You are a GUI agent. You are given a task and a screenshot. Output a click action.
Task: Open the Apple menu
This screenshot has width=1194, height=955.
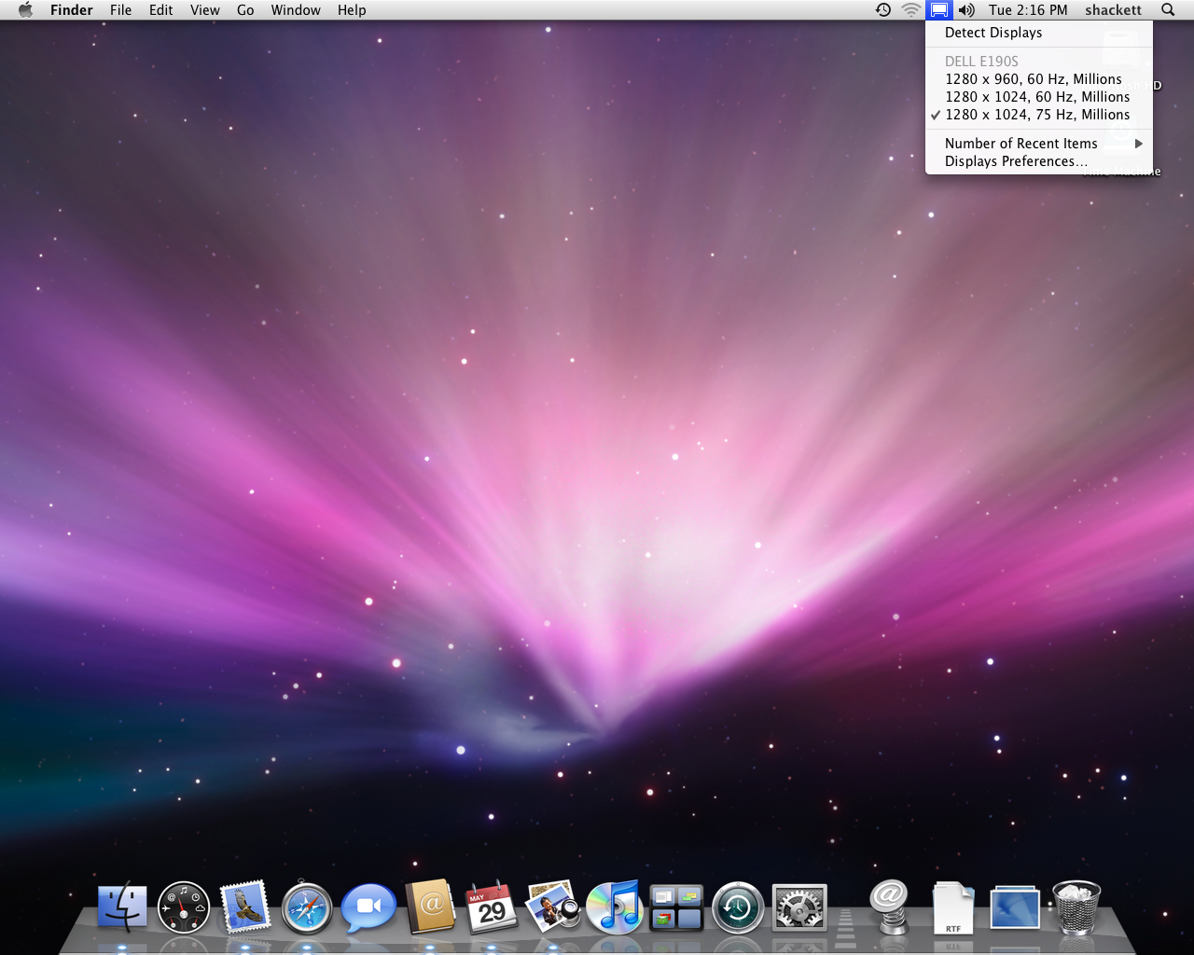pyautogui.click(x=25, y=10)
